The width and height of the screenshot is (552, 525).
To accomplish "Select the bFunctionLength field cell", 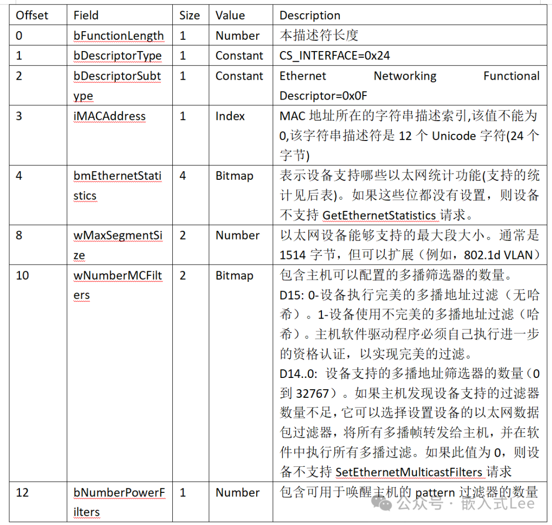I will (119, 36).
